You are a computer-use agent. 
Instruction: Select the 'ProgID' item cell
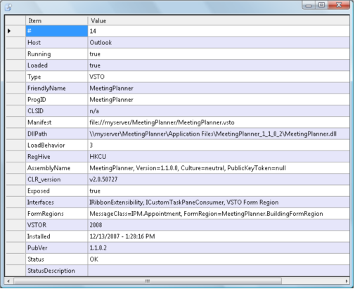coord(57,100)
